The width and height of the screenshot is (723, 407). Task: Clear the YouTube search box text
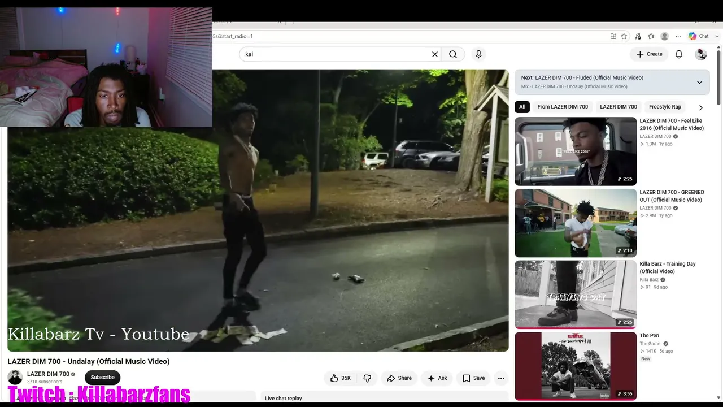(435, 54)
